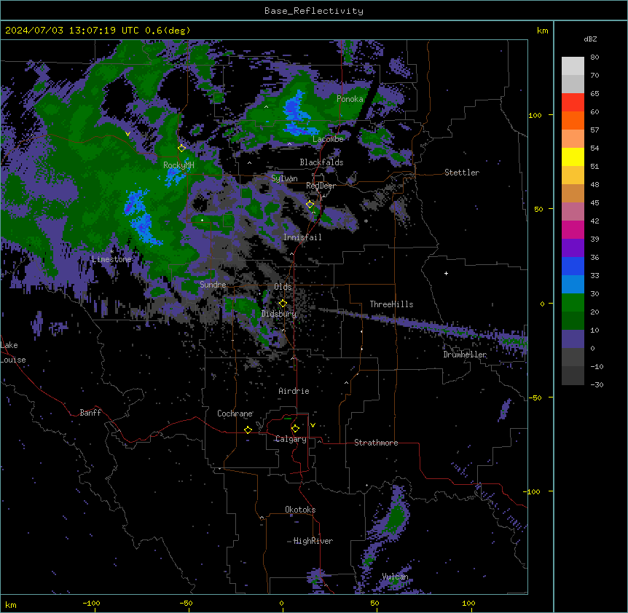Select the Calgary city label
Screen dimensions: 628x613
click(291, 439)
